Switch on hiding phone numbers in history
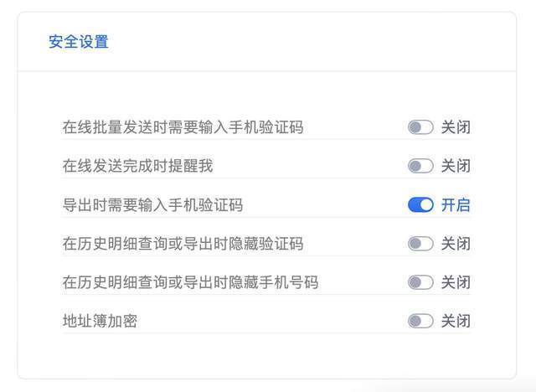536x392 pixels. (x=420, y=282)
